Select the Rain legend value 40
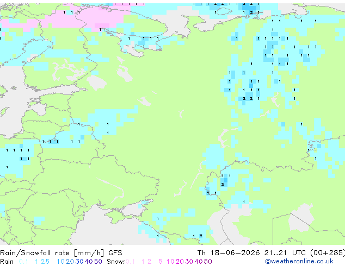 click(89, 262)
